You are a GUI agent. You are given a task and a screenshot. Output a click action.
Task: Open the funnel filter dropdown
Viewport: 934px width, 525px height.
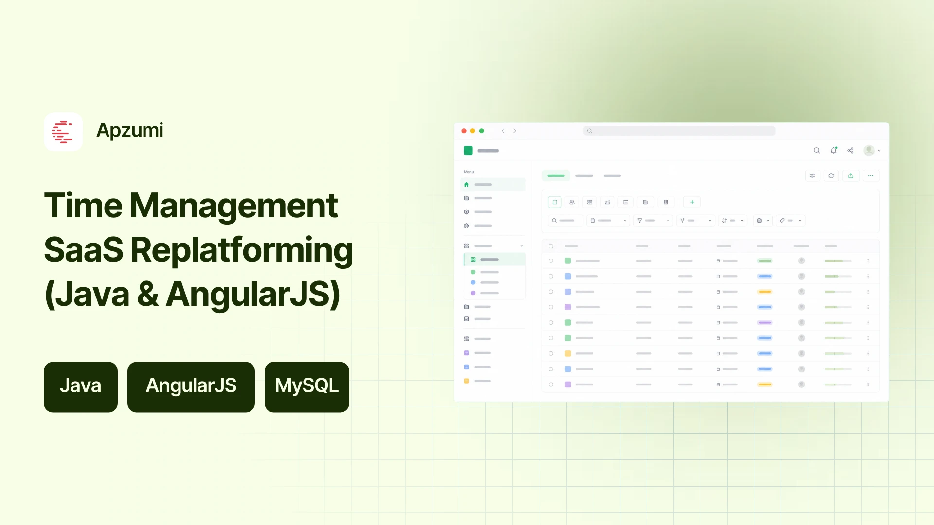click(653, 221)
